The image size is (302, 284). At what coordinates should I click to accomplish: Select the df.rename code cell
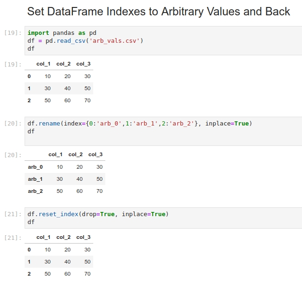tap(163, 131)
